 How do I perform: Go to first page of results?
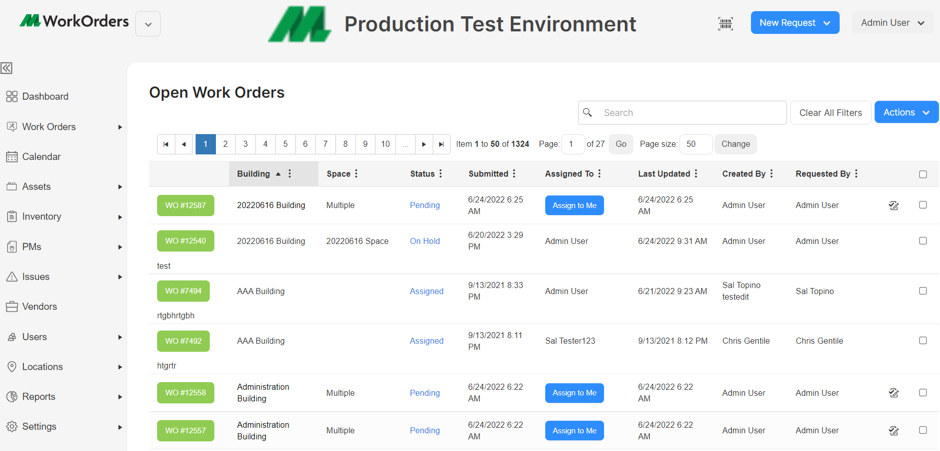(166, 144)
